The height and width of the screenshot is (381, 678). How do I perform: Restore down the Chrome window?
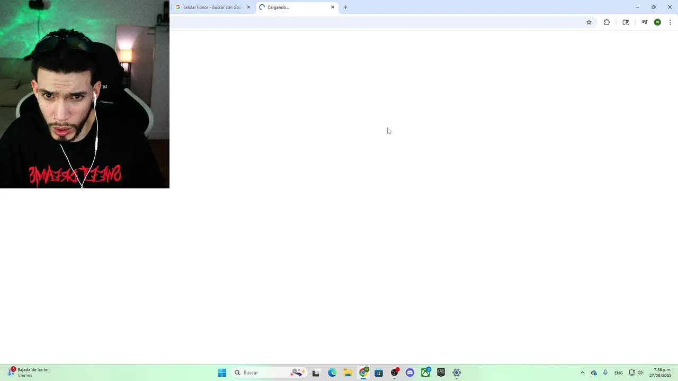click(654, 7)
